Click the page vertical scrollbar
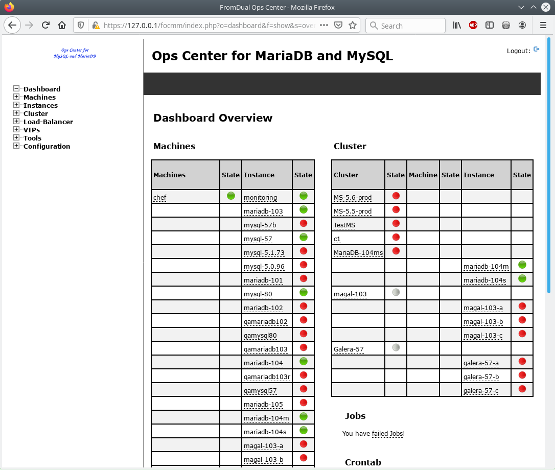The height and width of the screenshot is (470, 555). [x=549, y=166]
